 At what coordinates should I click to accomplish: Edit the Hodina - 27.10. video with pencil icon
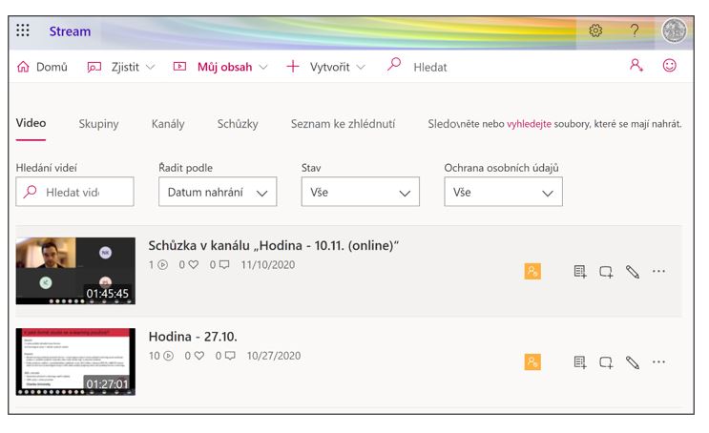coord(632,362)
